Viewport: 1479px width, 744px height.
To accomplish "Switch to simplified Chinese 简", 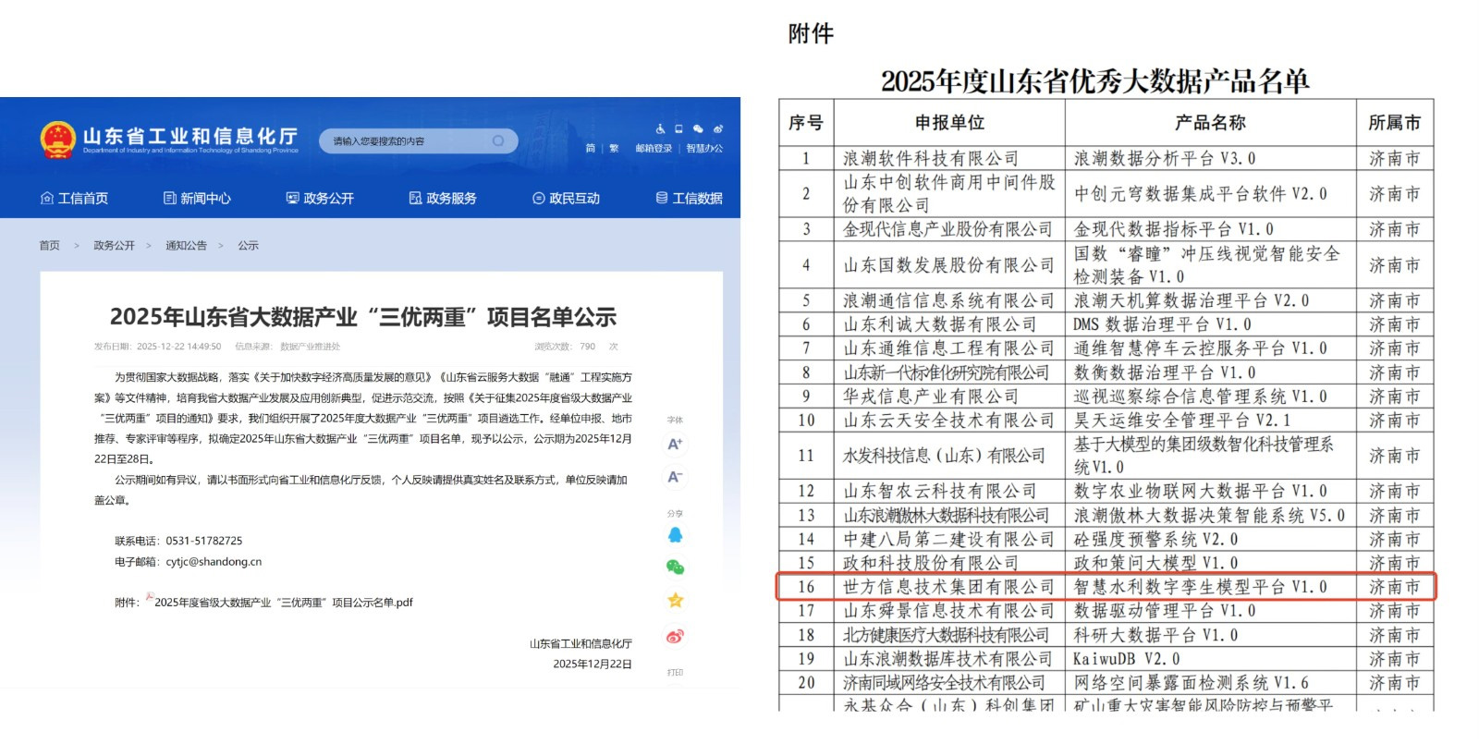I will click(591, 148).
